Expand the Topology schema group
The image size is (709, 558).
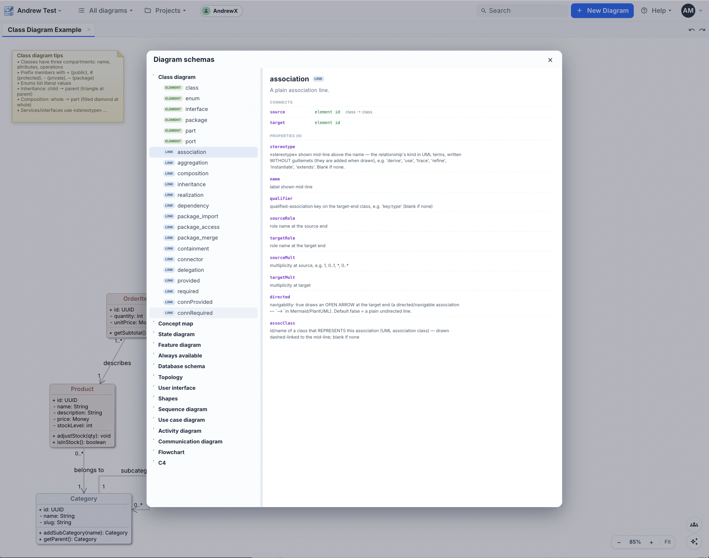[x=170, y=377]
